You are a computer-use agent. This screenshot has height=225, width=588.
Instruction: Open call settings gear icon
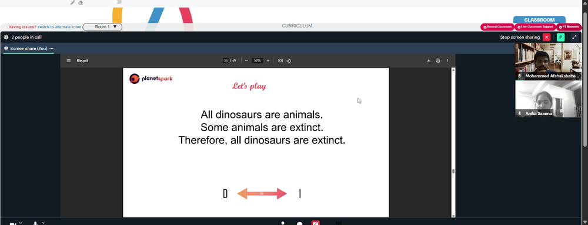[x=6, y=37]
